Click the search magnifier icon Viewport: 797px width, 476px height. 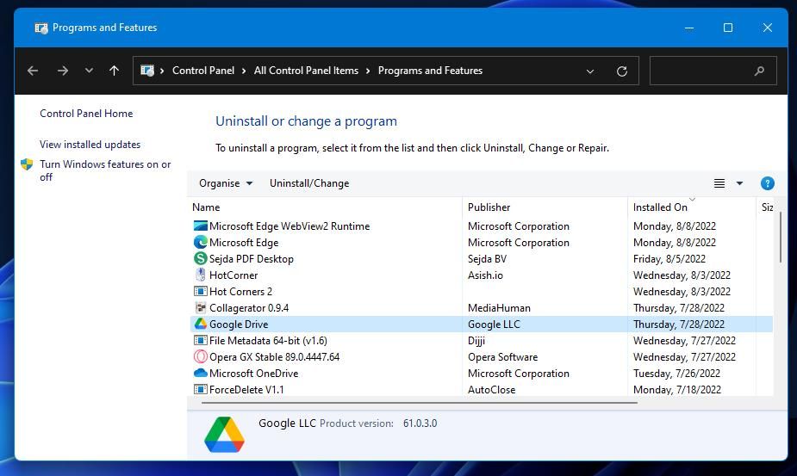pyautogui.click(x=759, y=71)
